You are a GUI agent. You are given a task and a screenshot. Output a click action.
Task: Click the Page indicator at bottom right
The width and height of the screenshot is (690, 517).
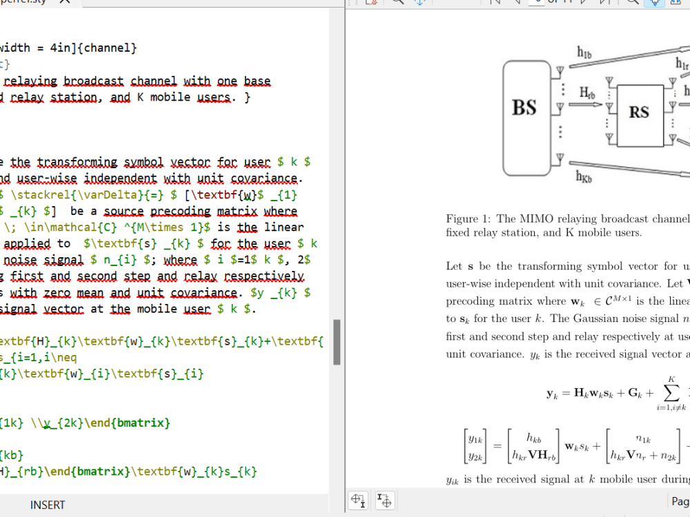click(x=680, y=501)
